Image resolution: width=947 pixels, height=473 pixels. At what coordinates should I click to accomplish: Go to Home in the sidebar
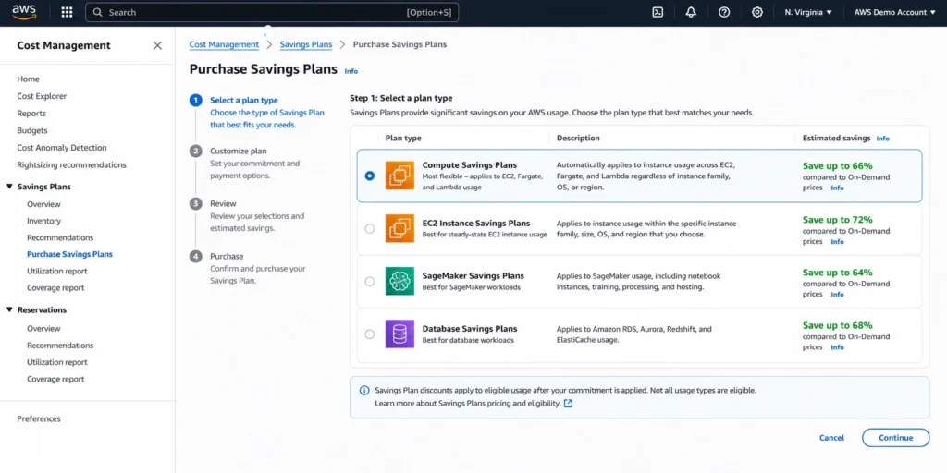[29, 79]
